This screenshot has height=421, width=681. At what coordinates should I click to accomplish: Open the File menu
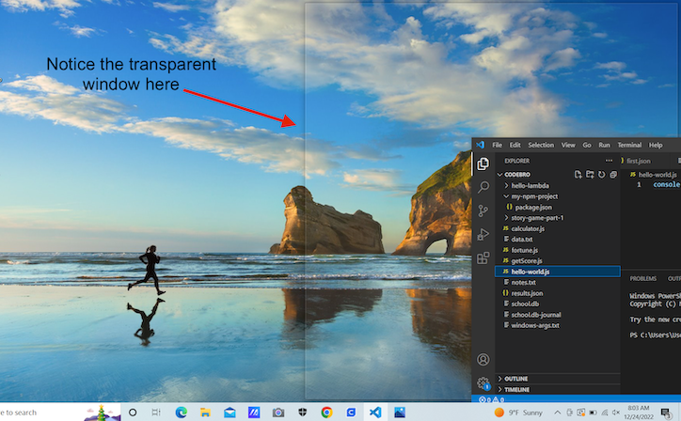[x=497, y=145]
